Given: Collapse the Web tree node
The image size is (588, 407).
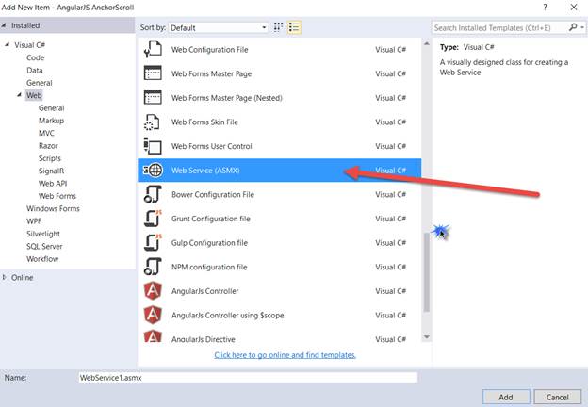Looking at the screenshot, I should [19, 95].
